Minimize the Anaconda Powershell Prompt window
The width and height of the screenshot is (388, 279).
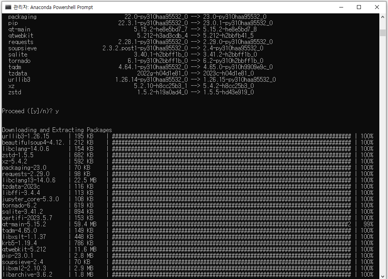coord(341,7)
